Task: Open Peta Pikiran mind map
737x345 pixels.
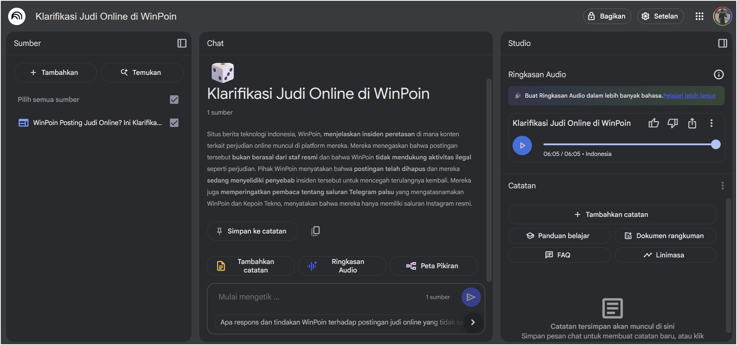Action: (433, 266)
